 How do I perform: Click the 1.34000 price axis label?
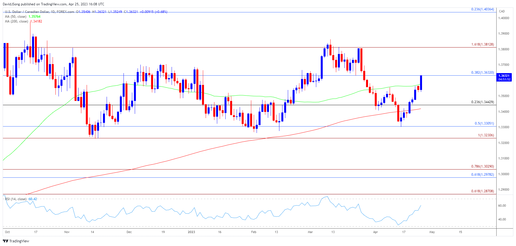click(504, 112)
